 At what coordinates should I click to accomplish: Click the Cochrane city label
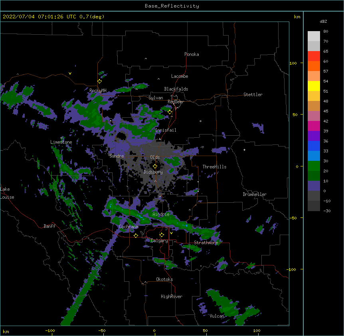(129, 227)
